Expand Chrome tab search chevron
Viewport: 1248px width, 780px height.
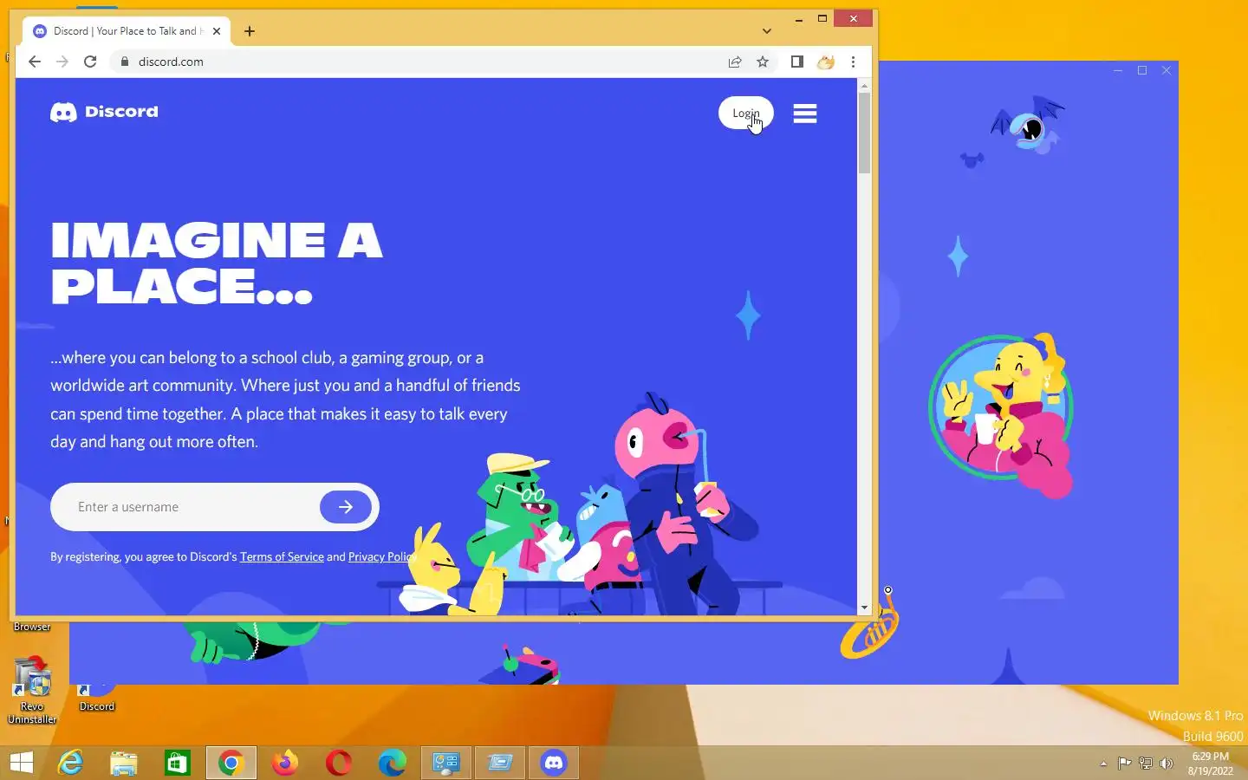coord(767,31)
